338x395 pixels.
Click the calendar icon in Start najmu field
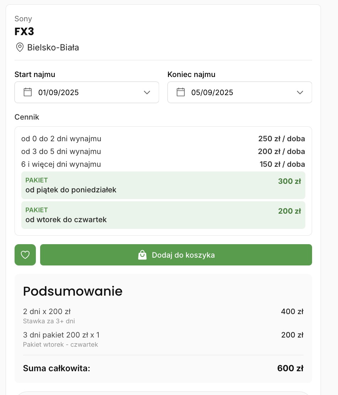point(28,92)
